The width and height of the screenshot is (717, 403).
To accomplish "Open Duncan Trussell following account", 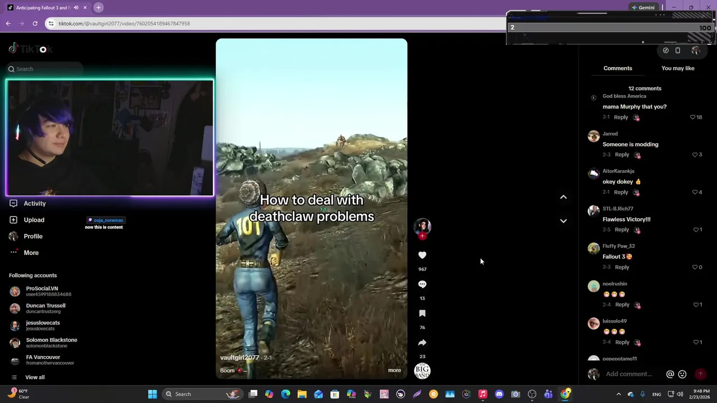I will point(39,308).
